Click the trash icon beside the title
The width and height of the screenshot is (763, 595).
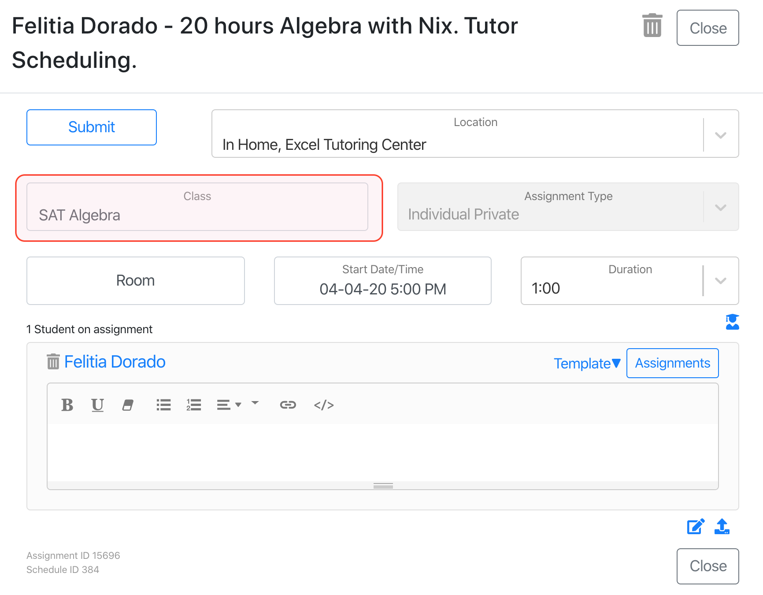[x=652, y=26]
